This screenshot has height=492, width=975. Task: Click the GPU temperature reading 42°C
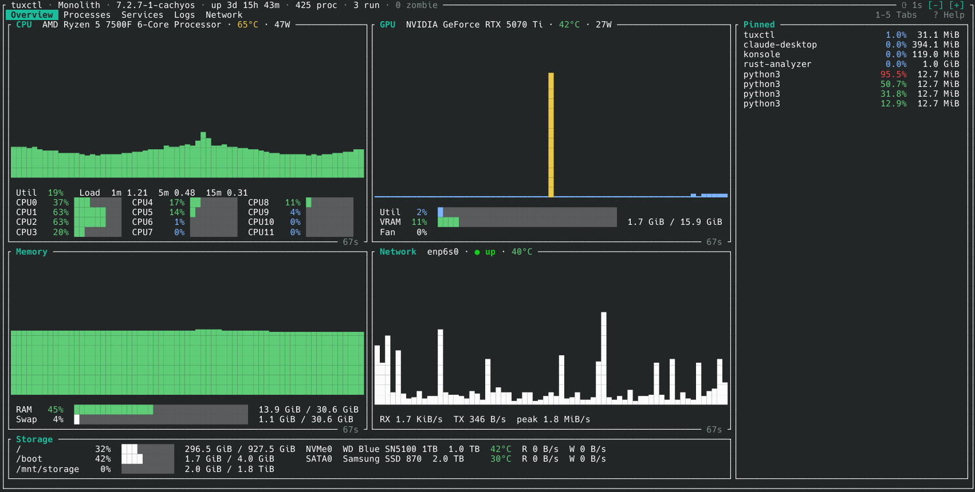(569, 25)
